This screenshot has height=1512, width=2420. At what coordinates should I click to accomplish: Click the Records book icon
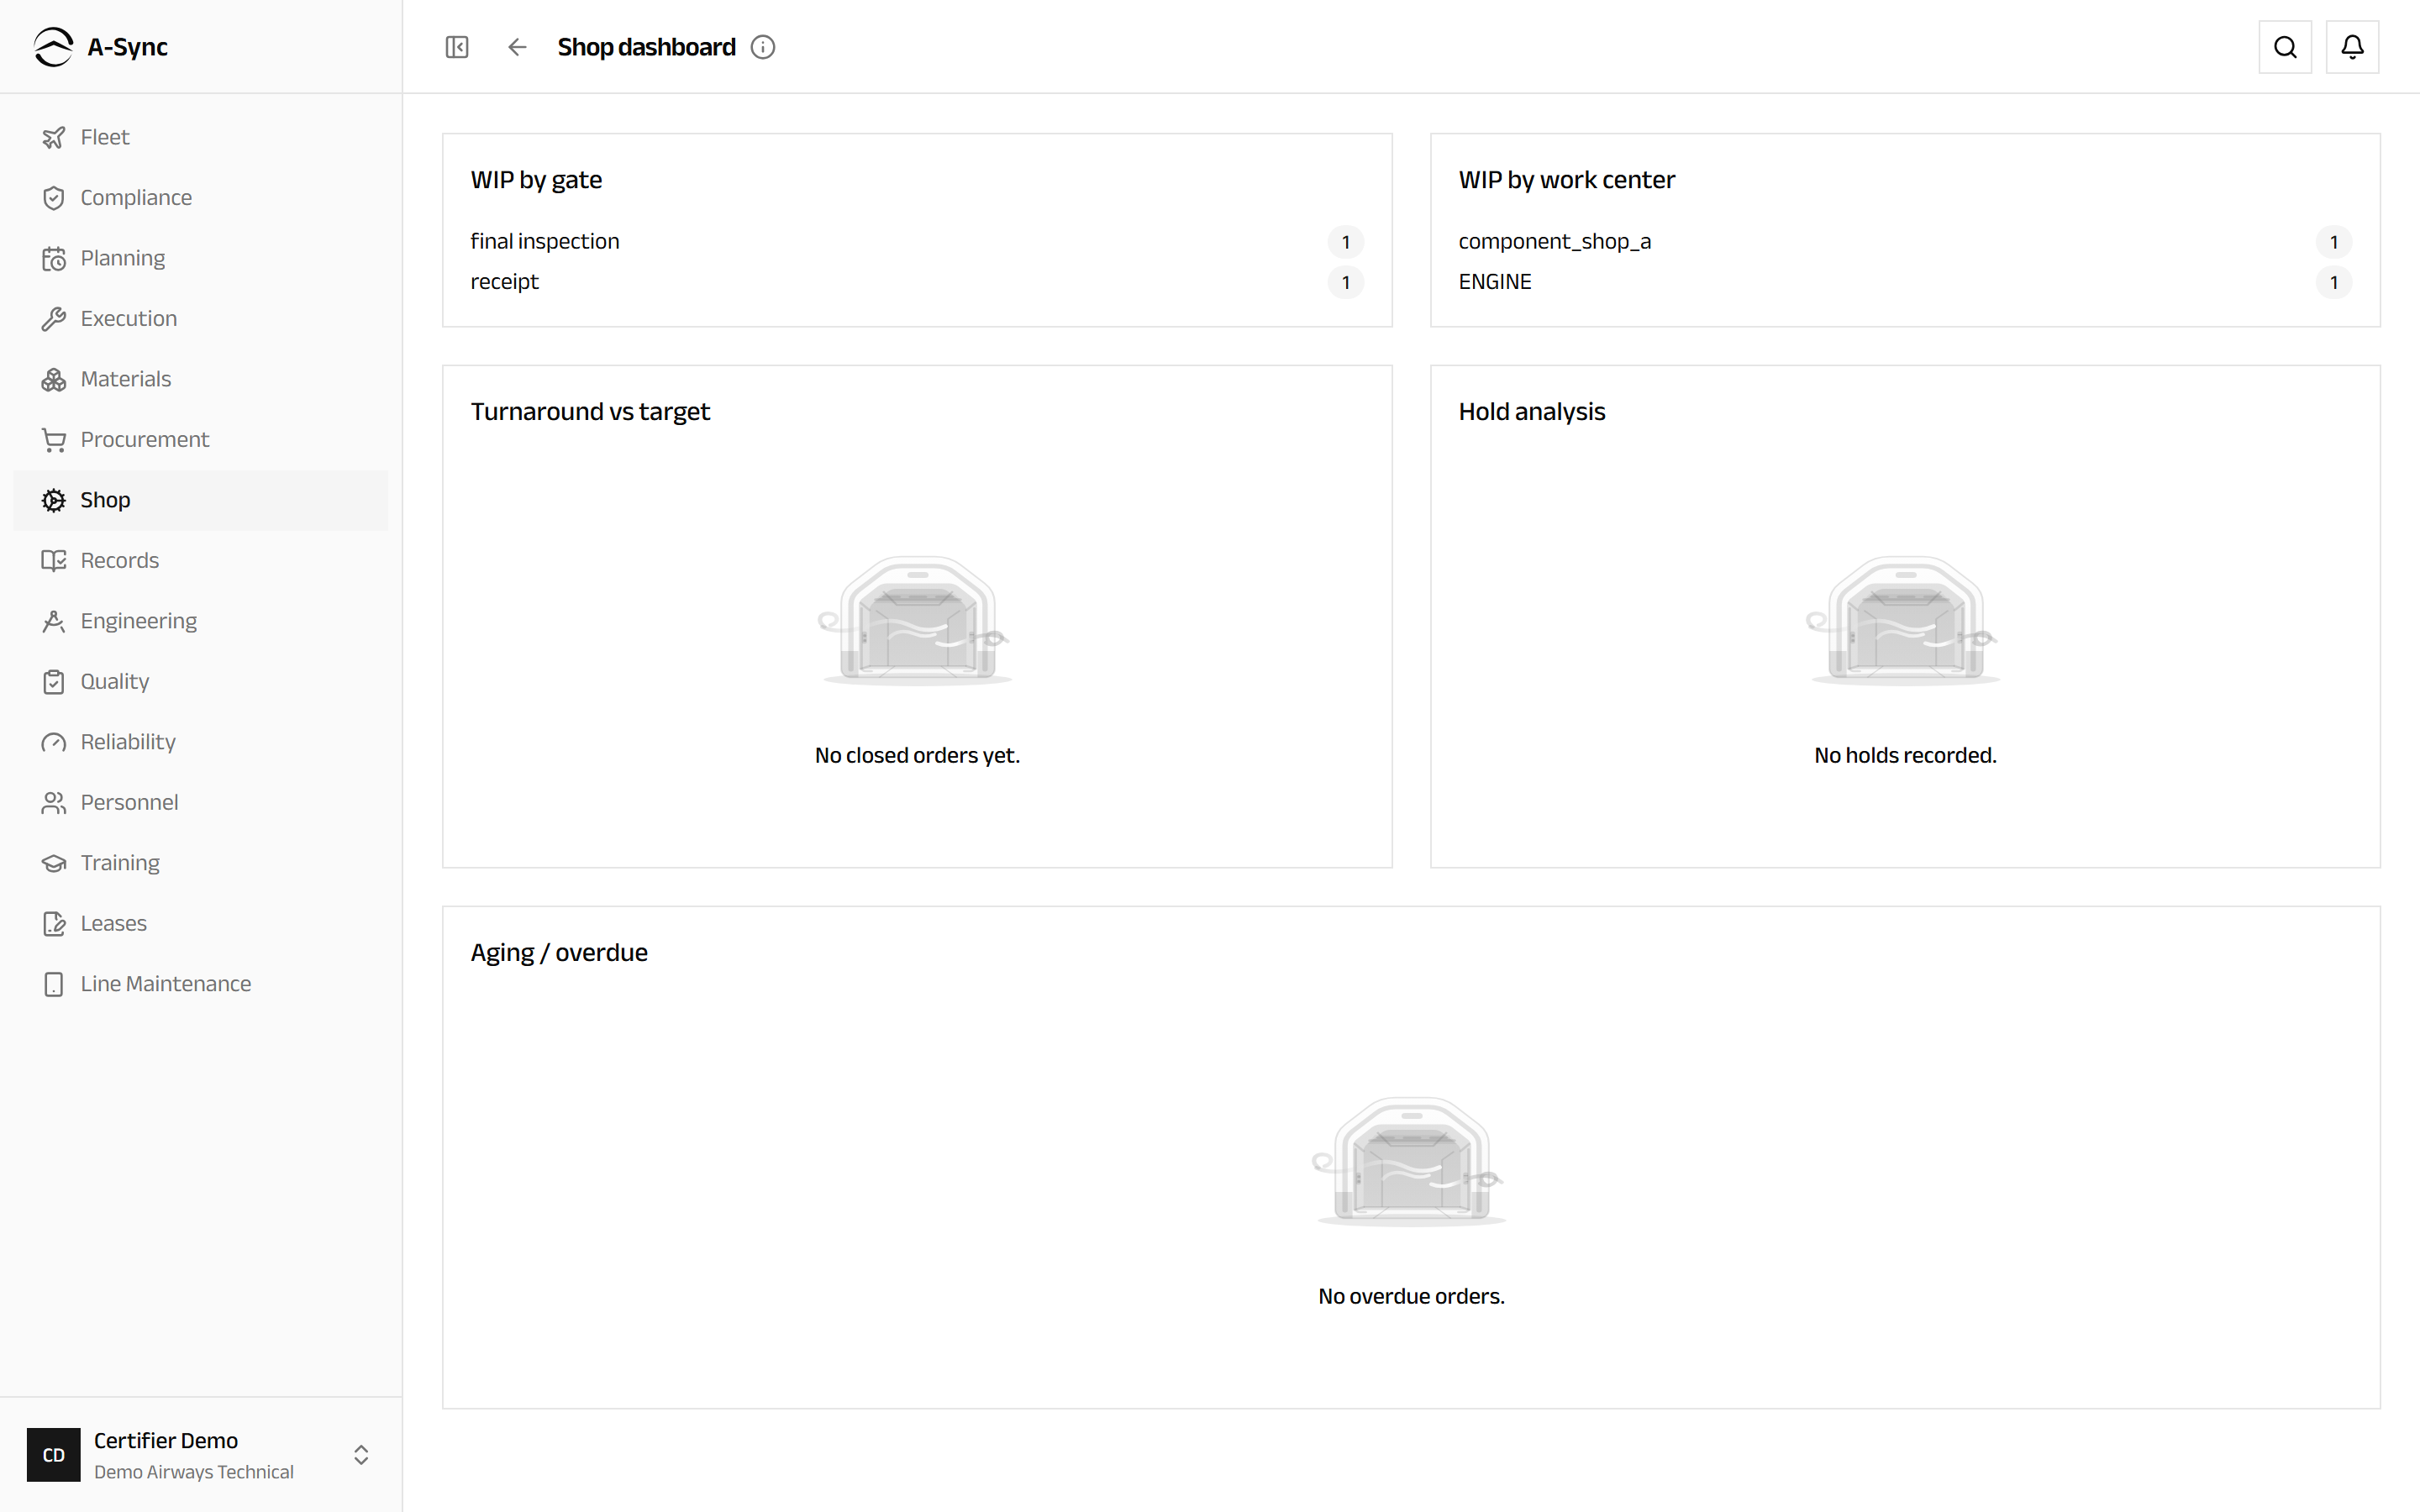pyautogui.click(x=54, y=561)
